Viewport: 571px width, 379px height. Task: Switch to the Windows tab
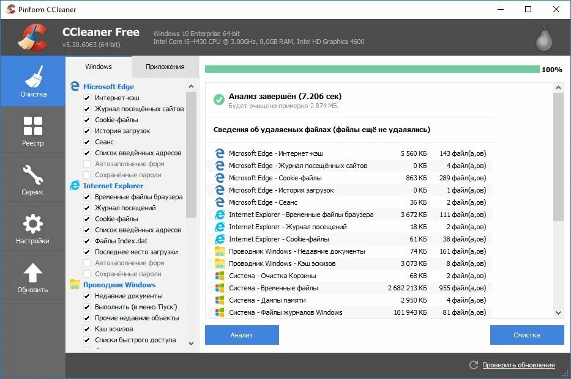[x=99, y=67]
